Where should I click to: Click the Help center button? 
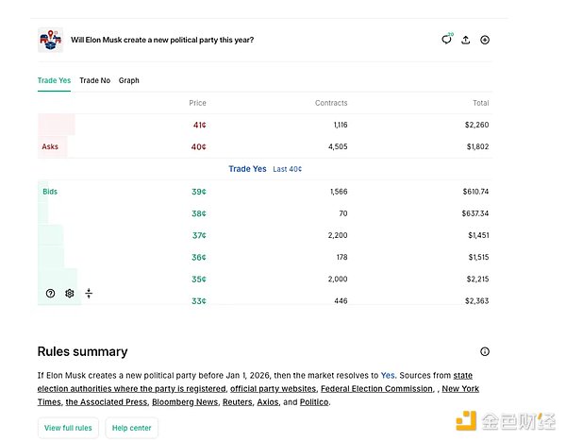(132, 428)
